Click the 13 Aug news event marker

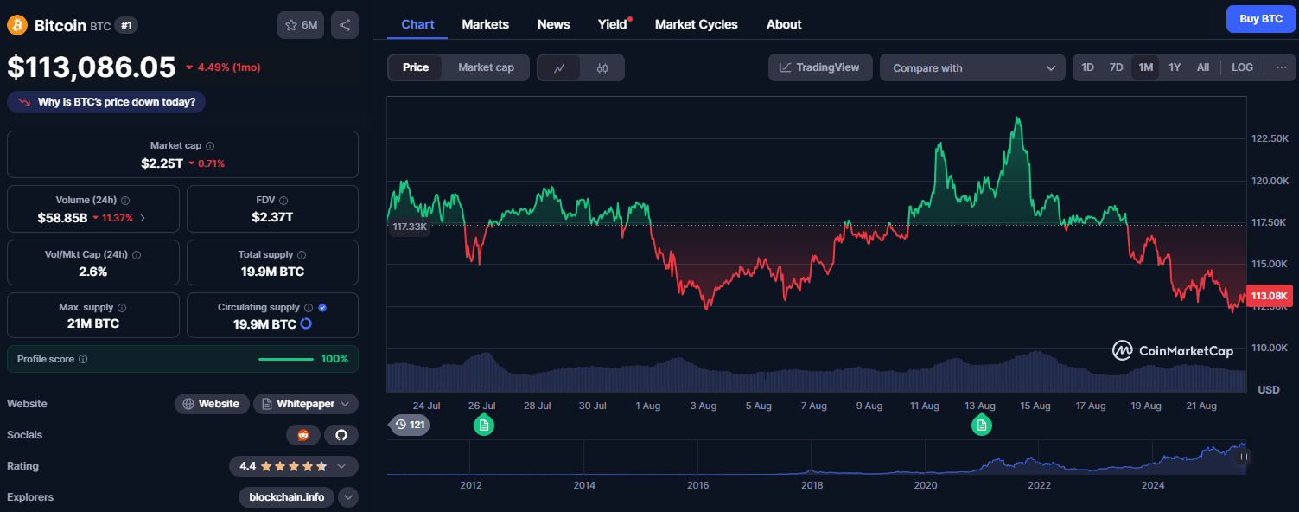coord(981,425)
